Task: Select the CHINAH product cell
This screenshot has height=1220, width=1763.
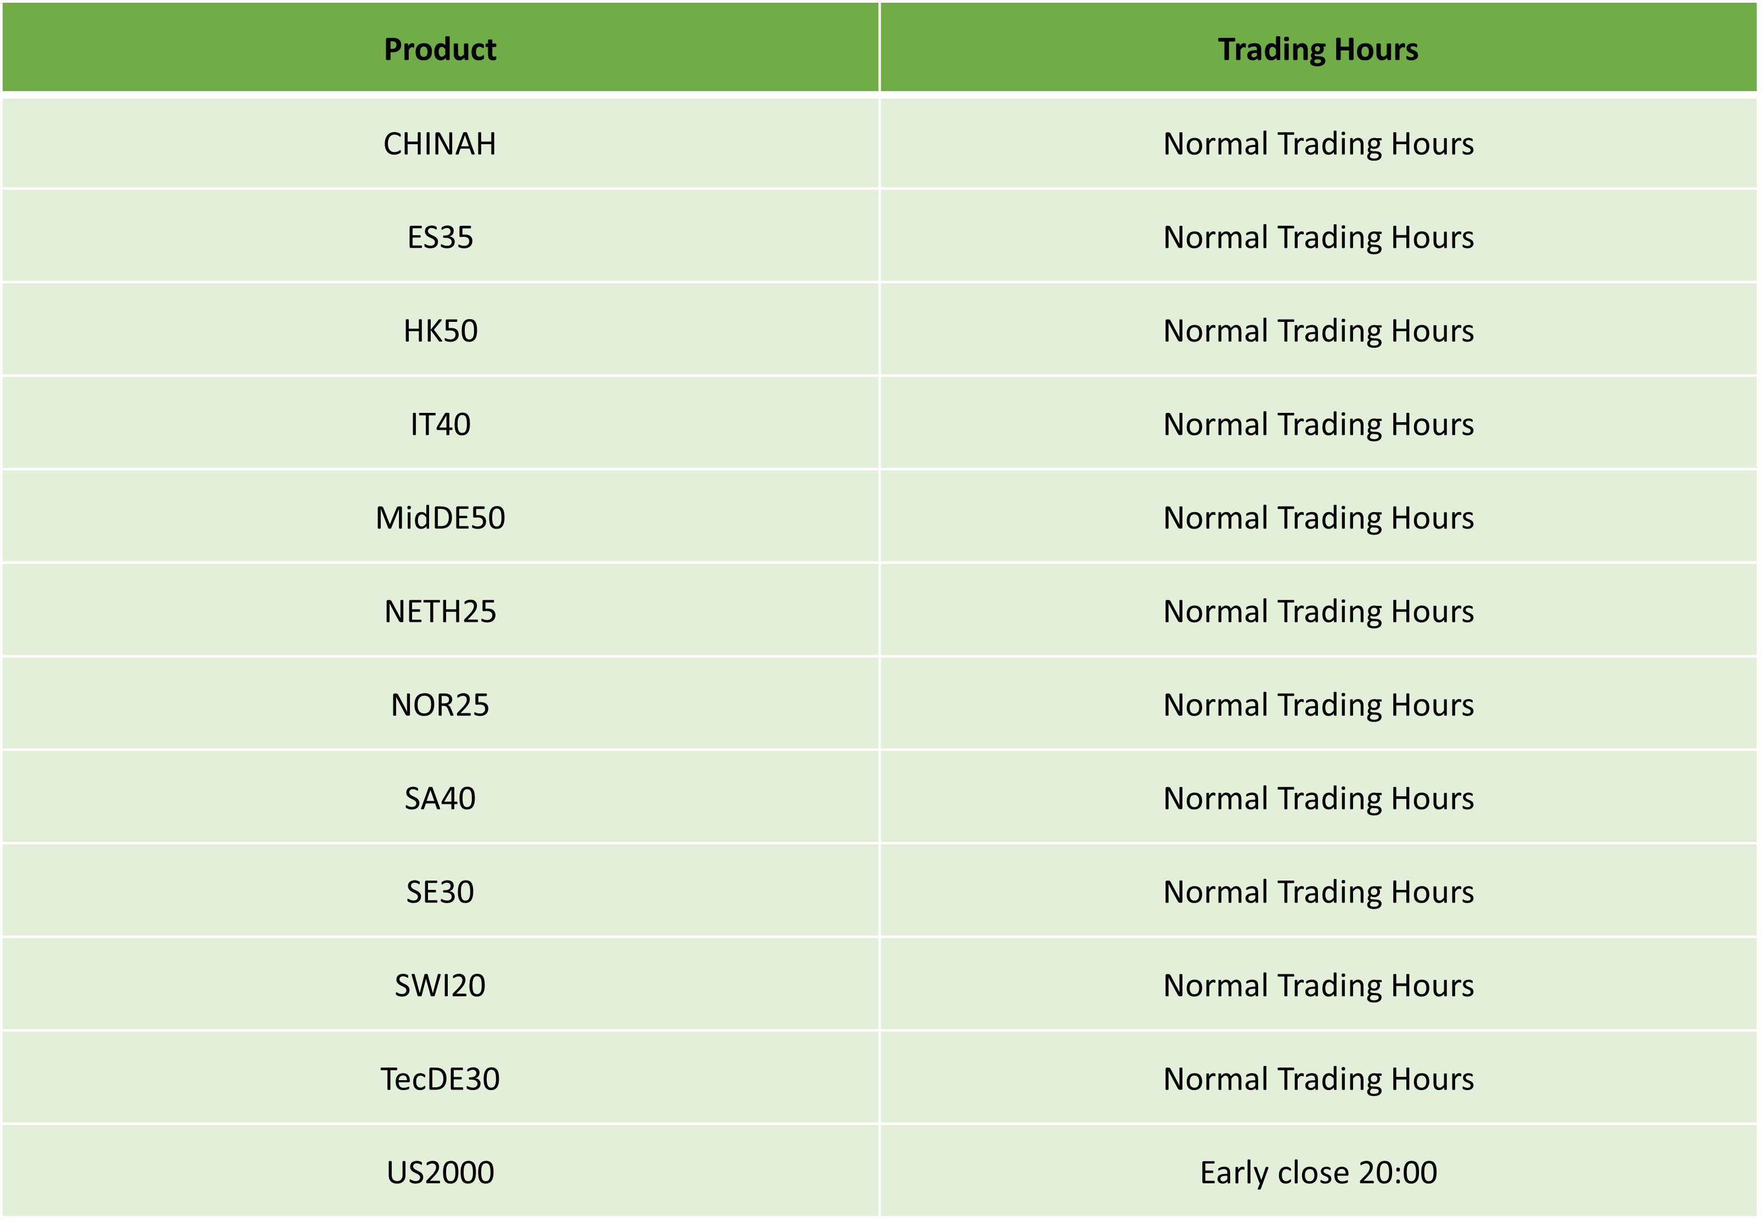Action: point(441,144)
